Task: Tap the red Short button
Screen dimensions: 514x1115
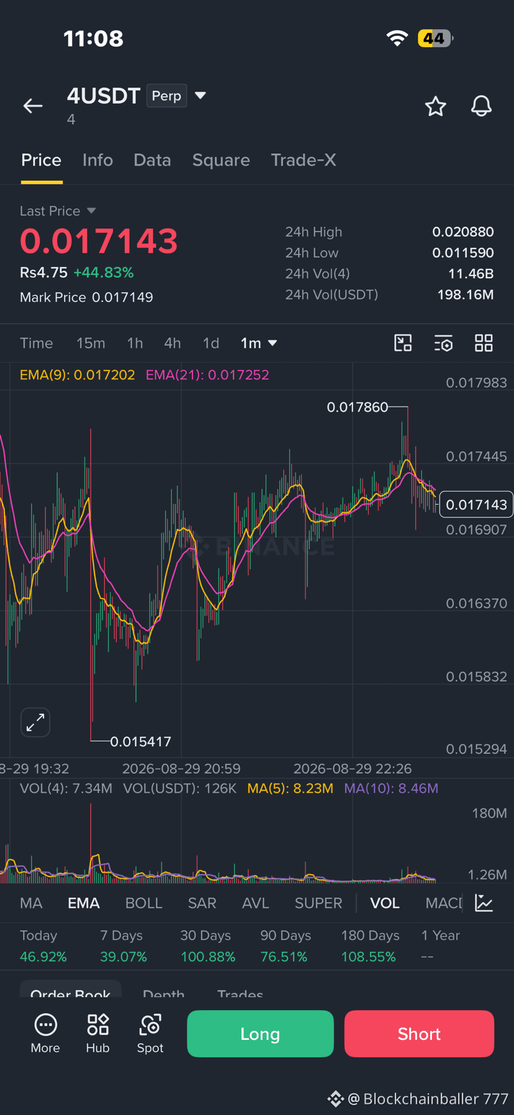Action: [x=419, y=1034]
